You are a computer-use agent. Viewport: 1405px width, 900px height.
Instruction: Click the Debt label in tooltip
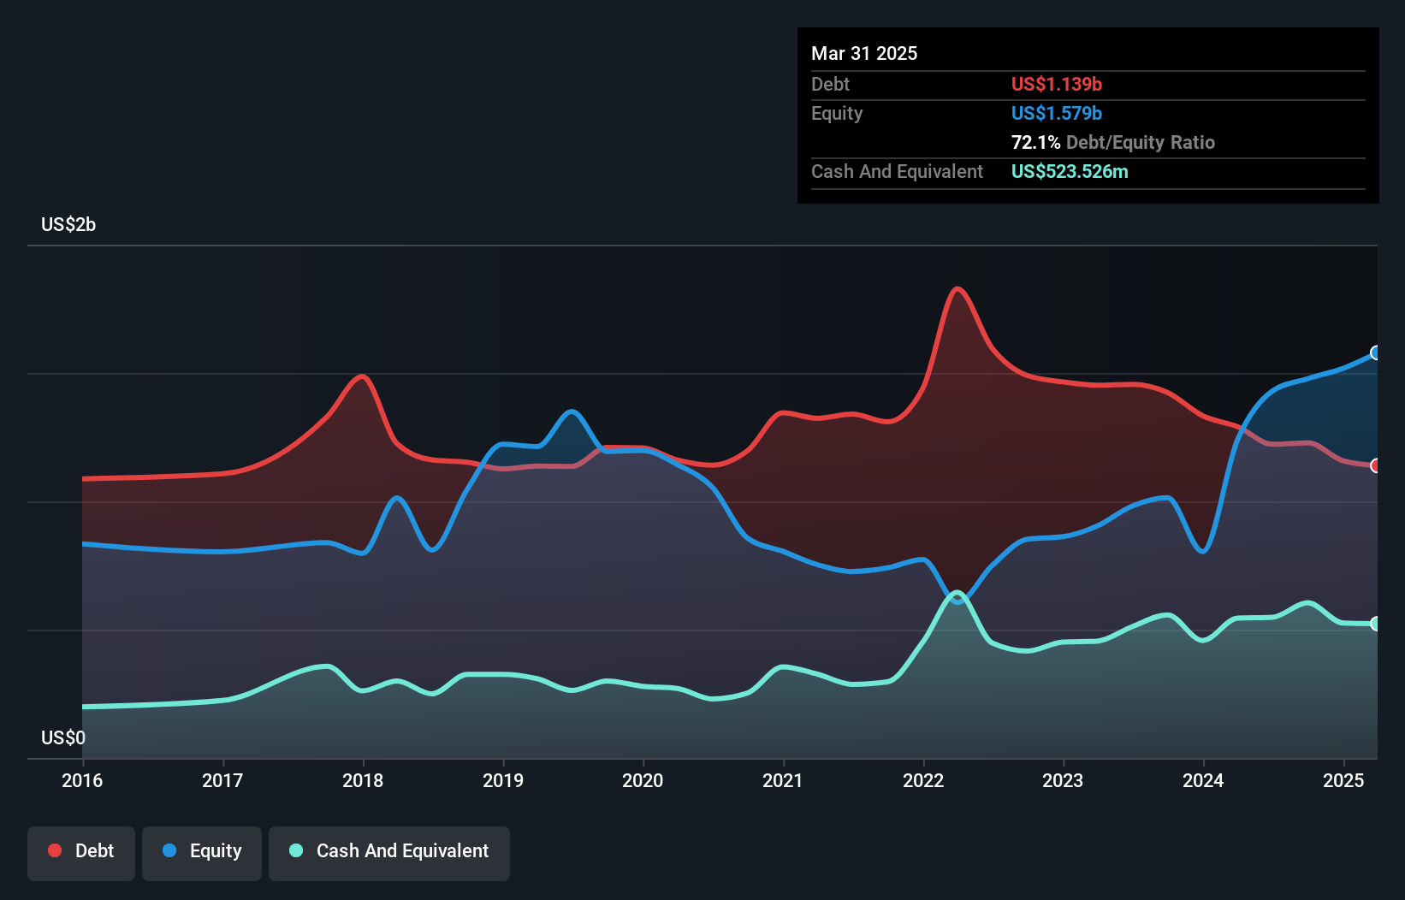click(830, 84)
